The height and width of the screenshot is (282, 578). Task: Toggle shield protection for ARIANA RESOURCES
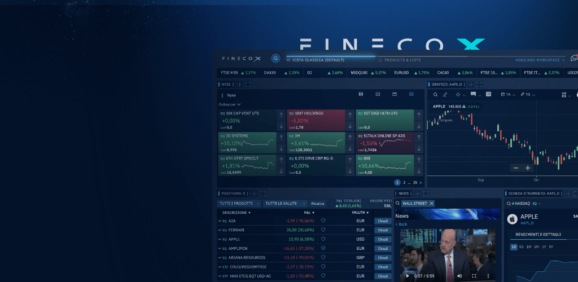tap(323, 257)
